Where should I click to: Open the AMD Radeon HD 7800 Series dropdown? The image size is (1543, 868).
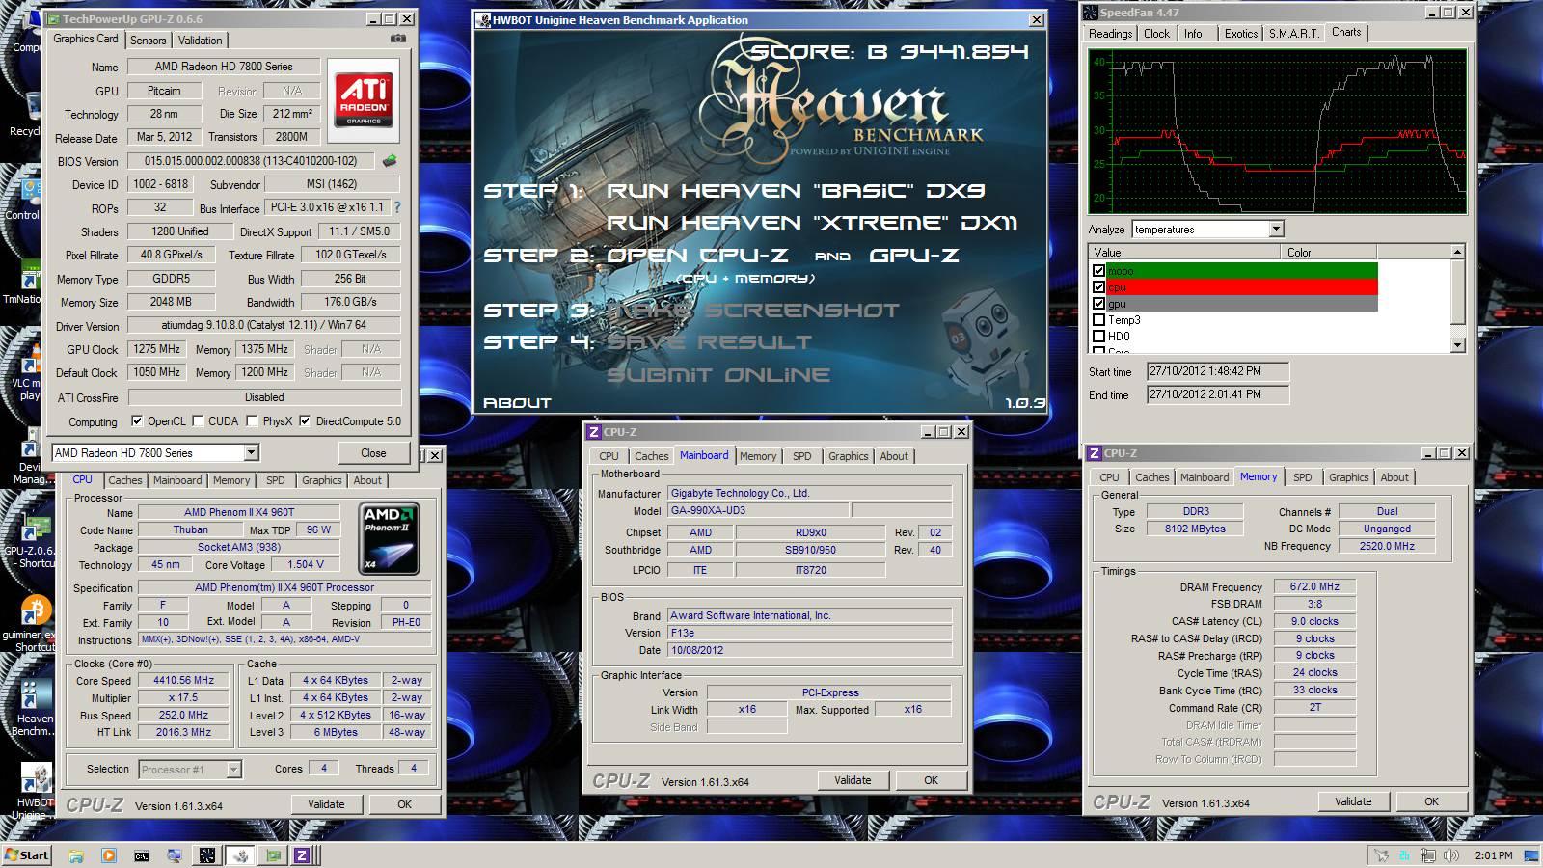click(251, 452)
